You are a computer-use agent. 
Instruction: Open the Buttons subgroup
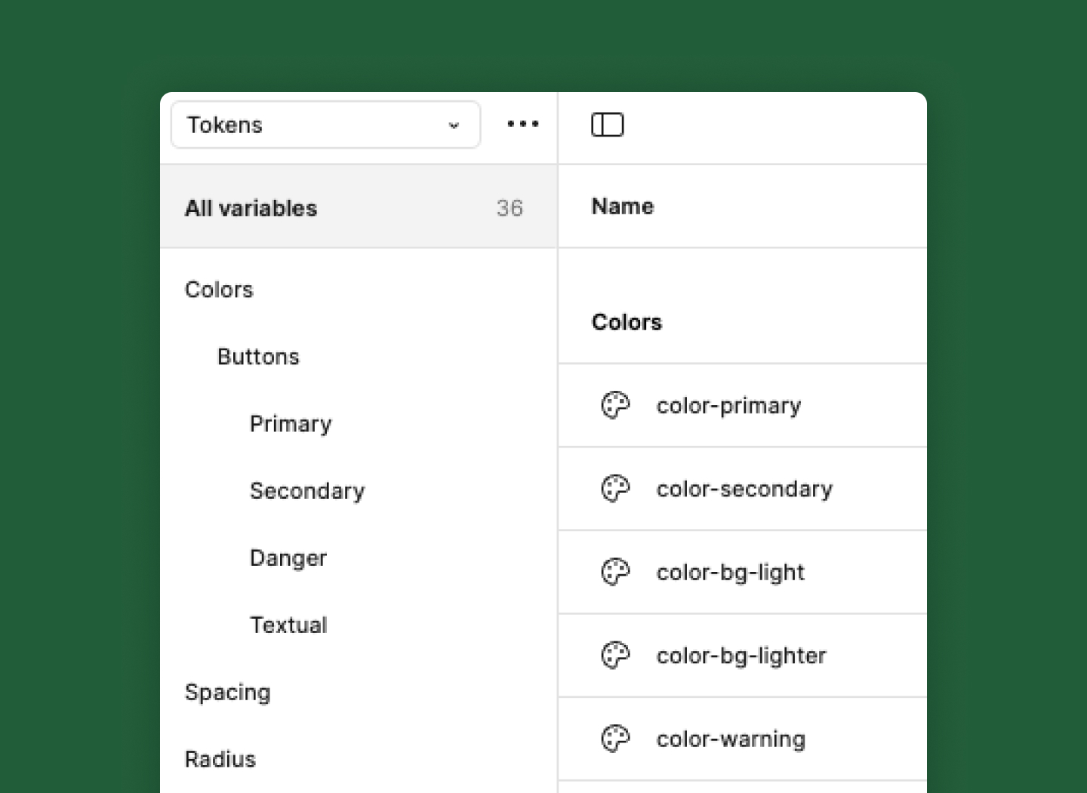(x=258, y=357)
